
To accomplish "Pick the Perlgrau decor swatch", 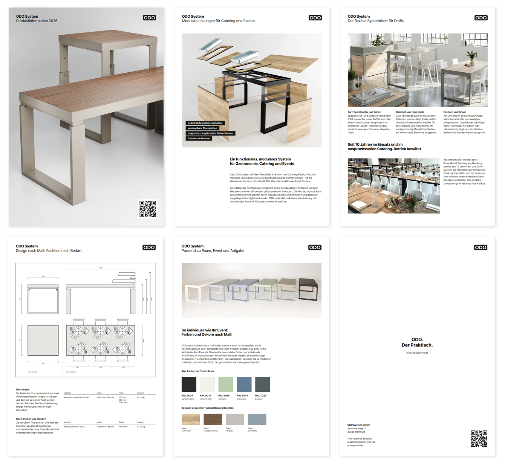I will (235, 420).
